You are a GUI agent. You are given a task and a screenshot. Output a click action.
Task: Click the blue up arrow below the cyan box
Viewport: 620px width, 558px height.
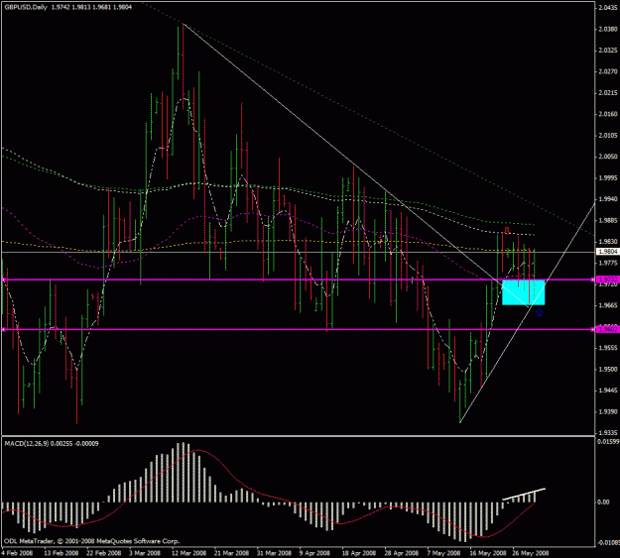pos(540,312)
